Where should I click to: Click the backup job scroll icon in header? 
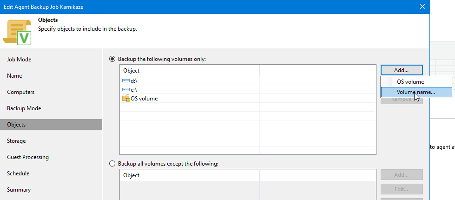(x=17, y=32)
